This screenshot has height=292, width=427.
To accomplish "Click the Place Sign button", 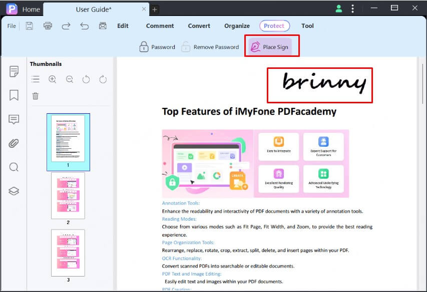I will [270, 47].
